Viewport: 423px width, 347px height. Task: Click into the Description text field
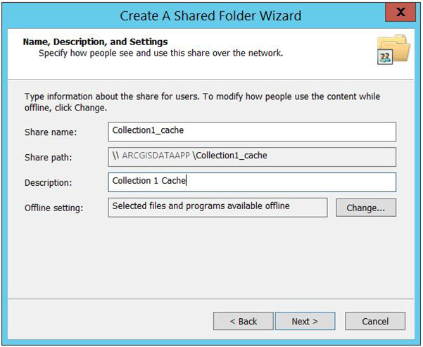pyautogui.click(x=252, y=182)
